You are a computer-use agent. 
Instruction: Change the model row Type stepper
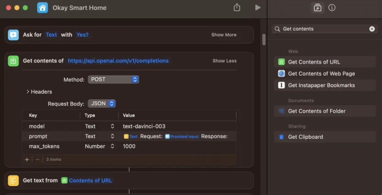[x=112, y=126]
